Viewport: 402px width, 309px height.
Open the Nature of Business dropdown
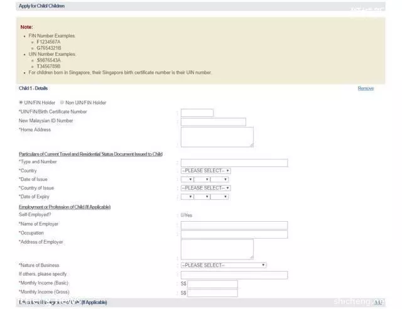[224, 265]
